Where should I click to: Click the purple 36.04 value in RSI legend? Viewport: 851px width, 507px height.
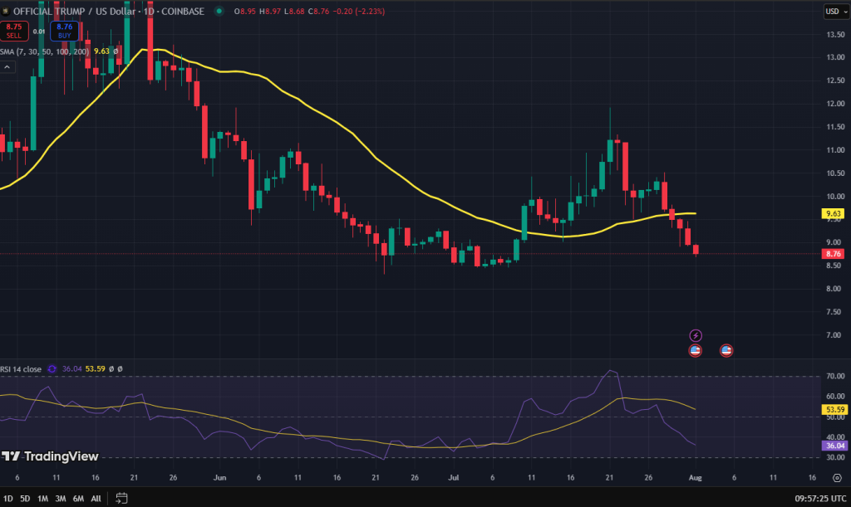point(72,369)
